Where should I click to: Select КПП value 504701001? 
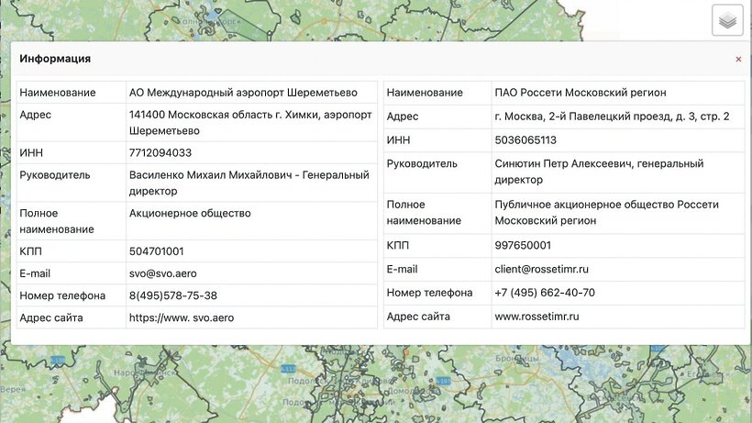[x=252, y=250]
